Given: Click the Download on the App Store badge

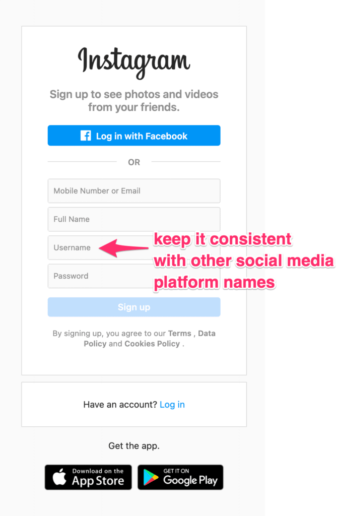Looking at the screenshot, I should coord(88,477).
